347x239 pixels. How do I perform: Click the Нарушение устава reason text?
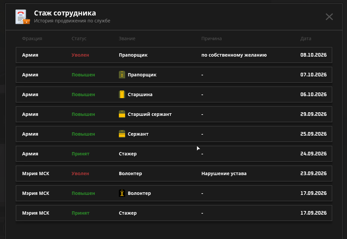[224, 173]
